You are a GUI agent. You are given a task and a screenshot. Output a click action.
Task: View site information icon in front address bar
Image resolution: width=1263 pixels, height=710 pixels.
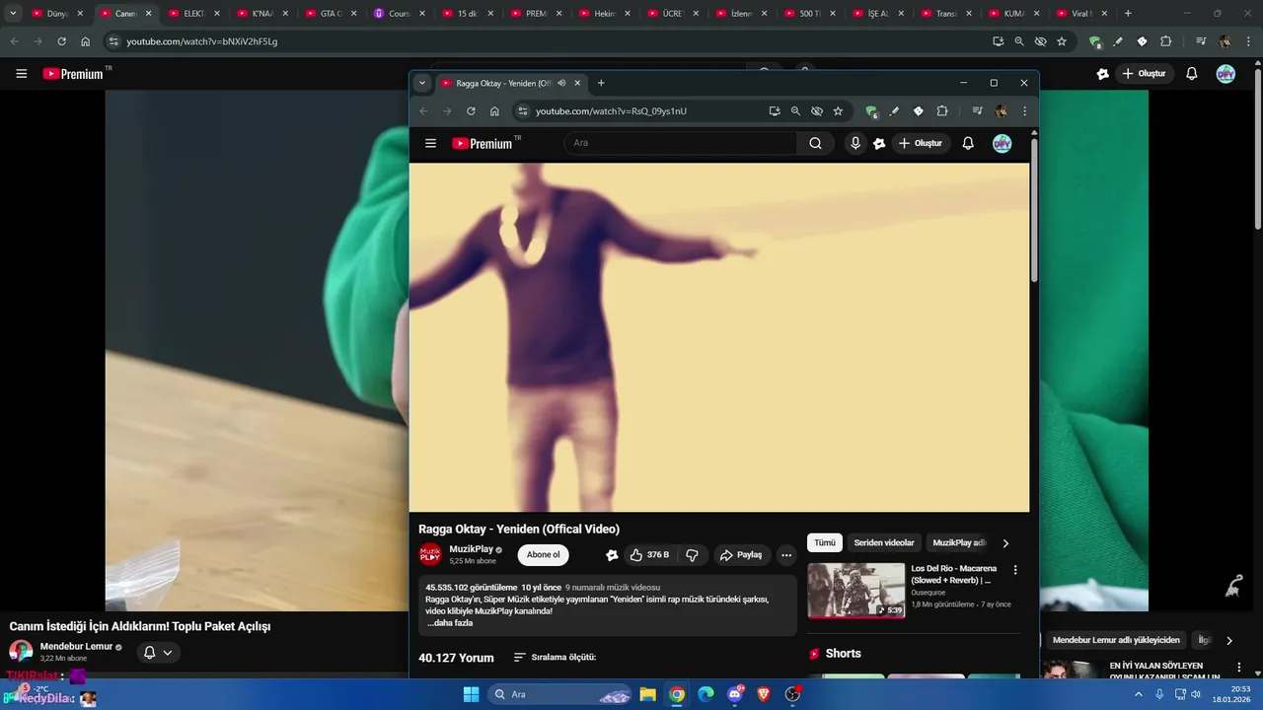point(522,111)
